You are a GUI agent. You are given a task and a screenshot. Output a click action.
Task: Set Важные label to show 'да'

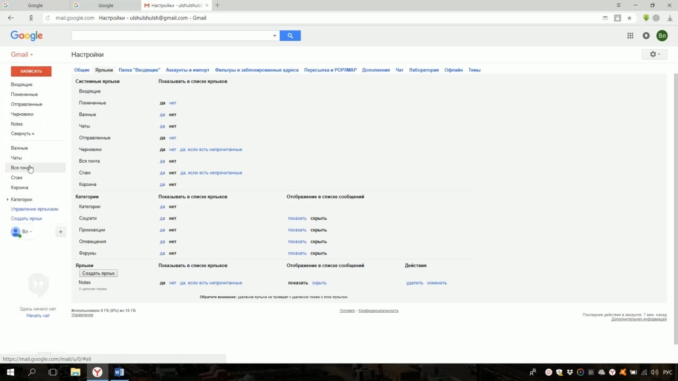pos(162,115)
